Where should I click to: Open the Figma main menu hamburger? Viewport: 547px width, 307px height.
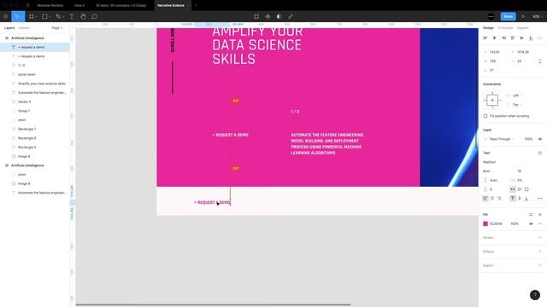(x=6, y=16)
